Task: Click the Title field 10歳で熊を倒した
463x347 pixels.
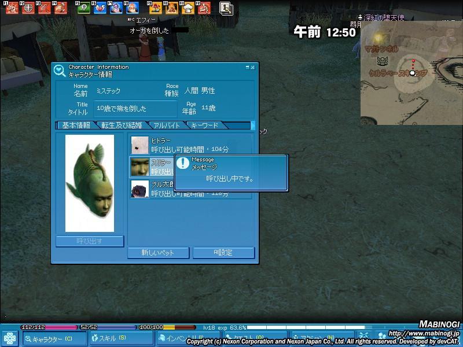Action: tap(135, 109)
